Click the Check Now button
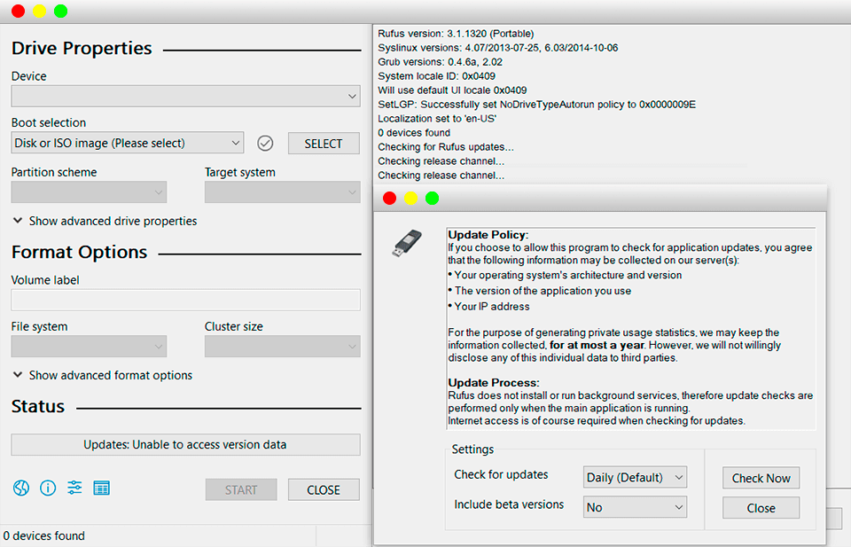 (x=761, y=478)
